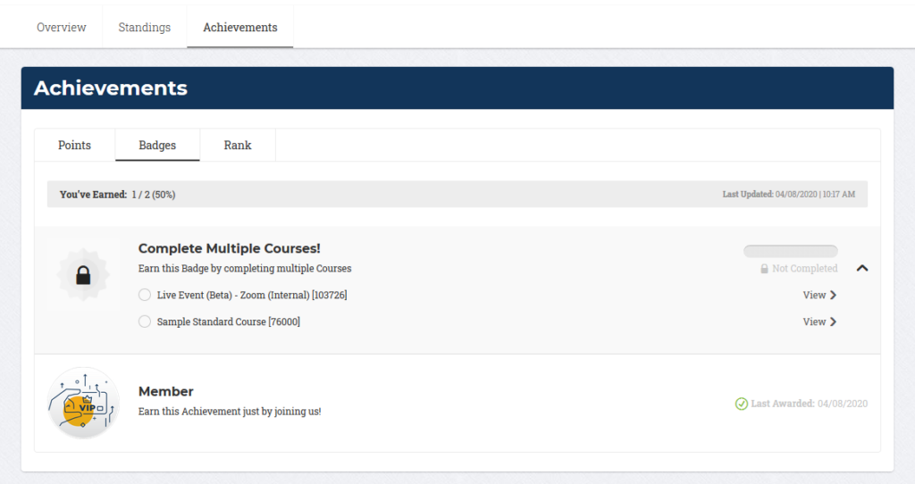Collapse the Complete Multiple Courses badge
The image size is (915, 484).
point(862,268)
